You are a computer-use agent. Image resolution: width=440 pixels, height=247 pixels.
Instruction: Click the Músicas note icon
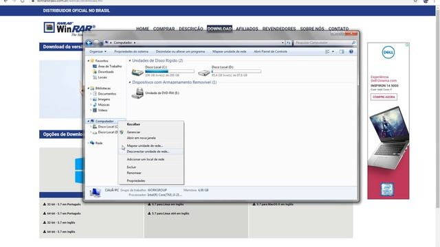tap(95, 104)
